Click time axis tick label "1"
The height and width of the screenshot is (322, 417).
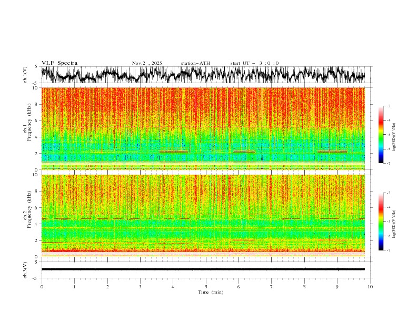74,287
